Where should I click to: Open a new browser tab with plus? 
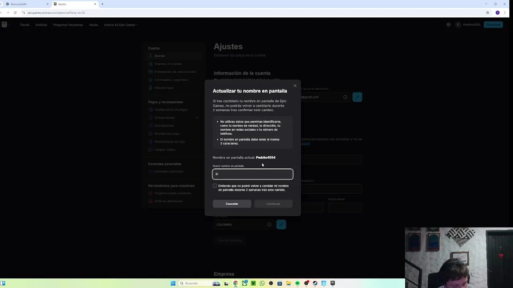pyautogui.click(x=102, y=4)
